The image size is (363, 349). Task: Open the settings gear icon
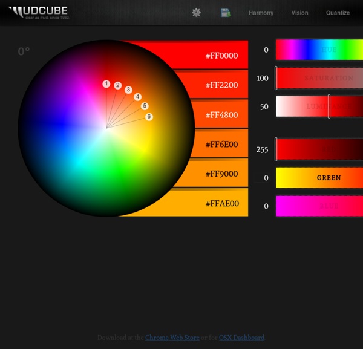[x=196, y=13]
